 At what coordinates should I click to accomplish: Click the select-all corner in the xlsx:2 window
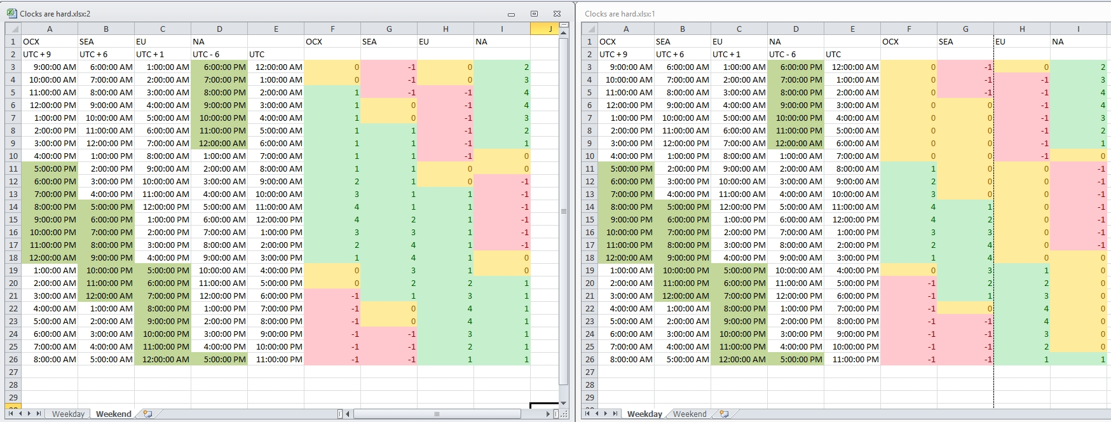point(13,29)
